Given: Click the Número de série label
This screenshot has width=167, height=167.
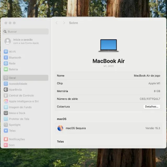Looking at the screenshot, I should click(x=67, y=99).
